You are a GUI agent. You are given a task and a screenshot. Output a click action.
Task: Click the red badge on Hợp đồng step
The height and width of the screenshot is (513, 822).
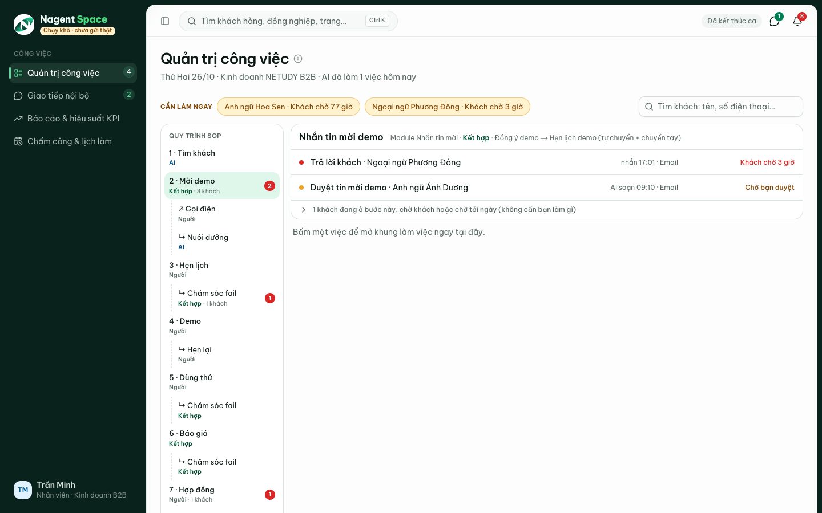coord(270,495)
